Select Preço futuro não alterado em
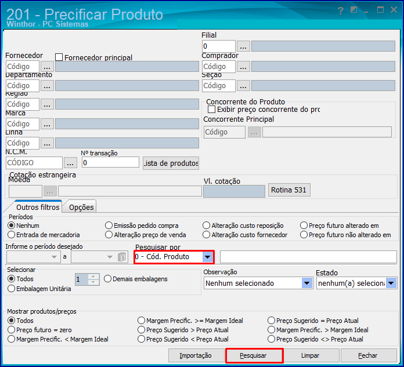The image size is (404, 367). point(304,235)
